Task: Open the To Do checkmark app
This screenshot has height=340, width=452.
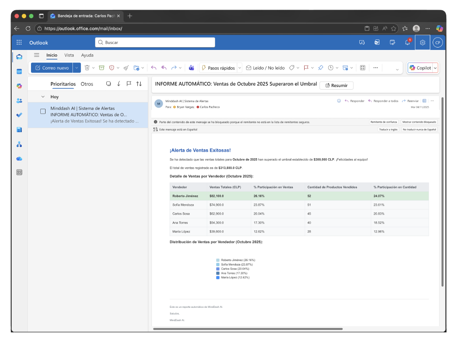Action: coord(19,115)
